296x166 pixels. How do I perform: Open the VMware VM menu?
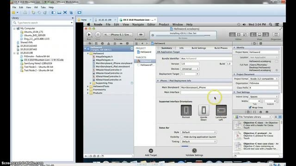point(36,7)
